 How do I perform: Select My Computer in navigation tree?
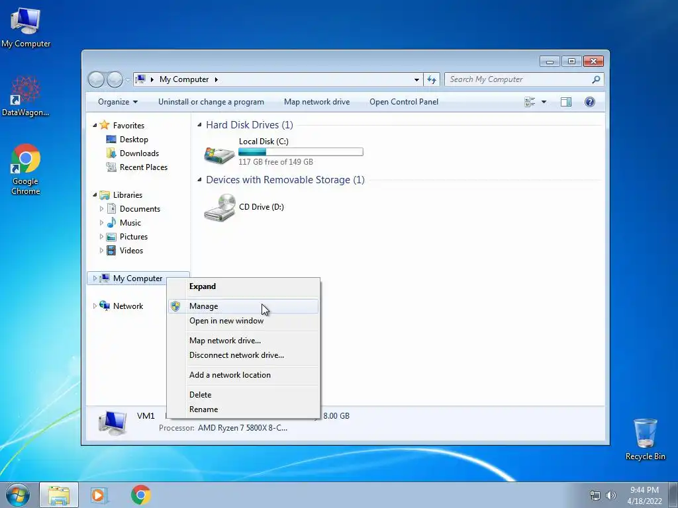coord(138,278)
